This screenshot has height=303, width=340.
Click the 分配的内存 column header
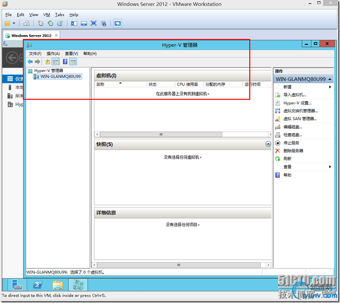[x=223, y=84]
